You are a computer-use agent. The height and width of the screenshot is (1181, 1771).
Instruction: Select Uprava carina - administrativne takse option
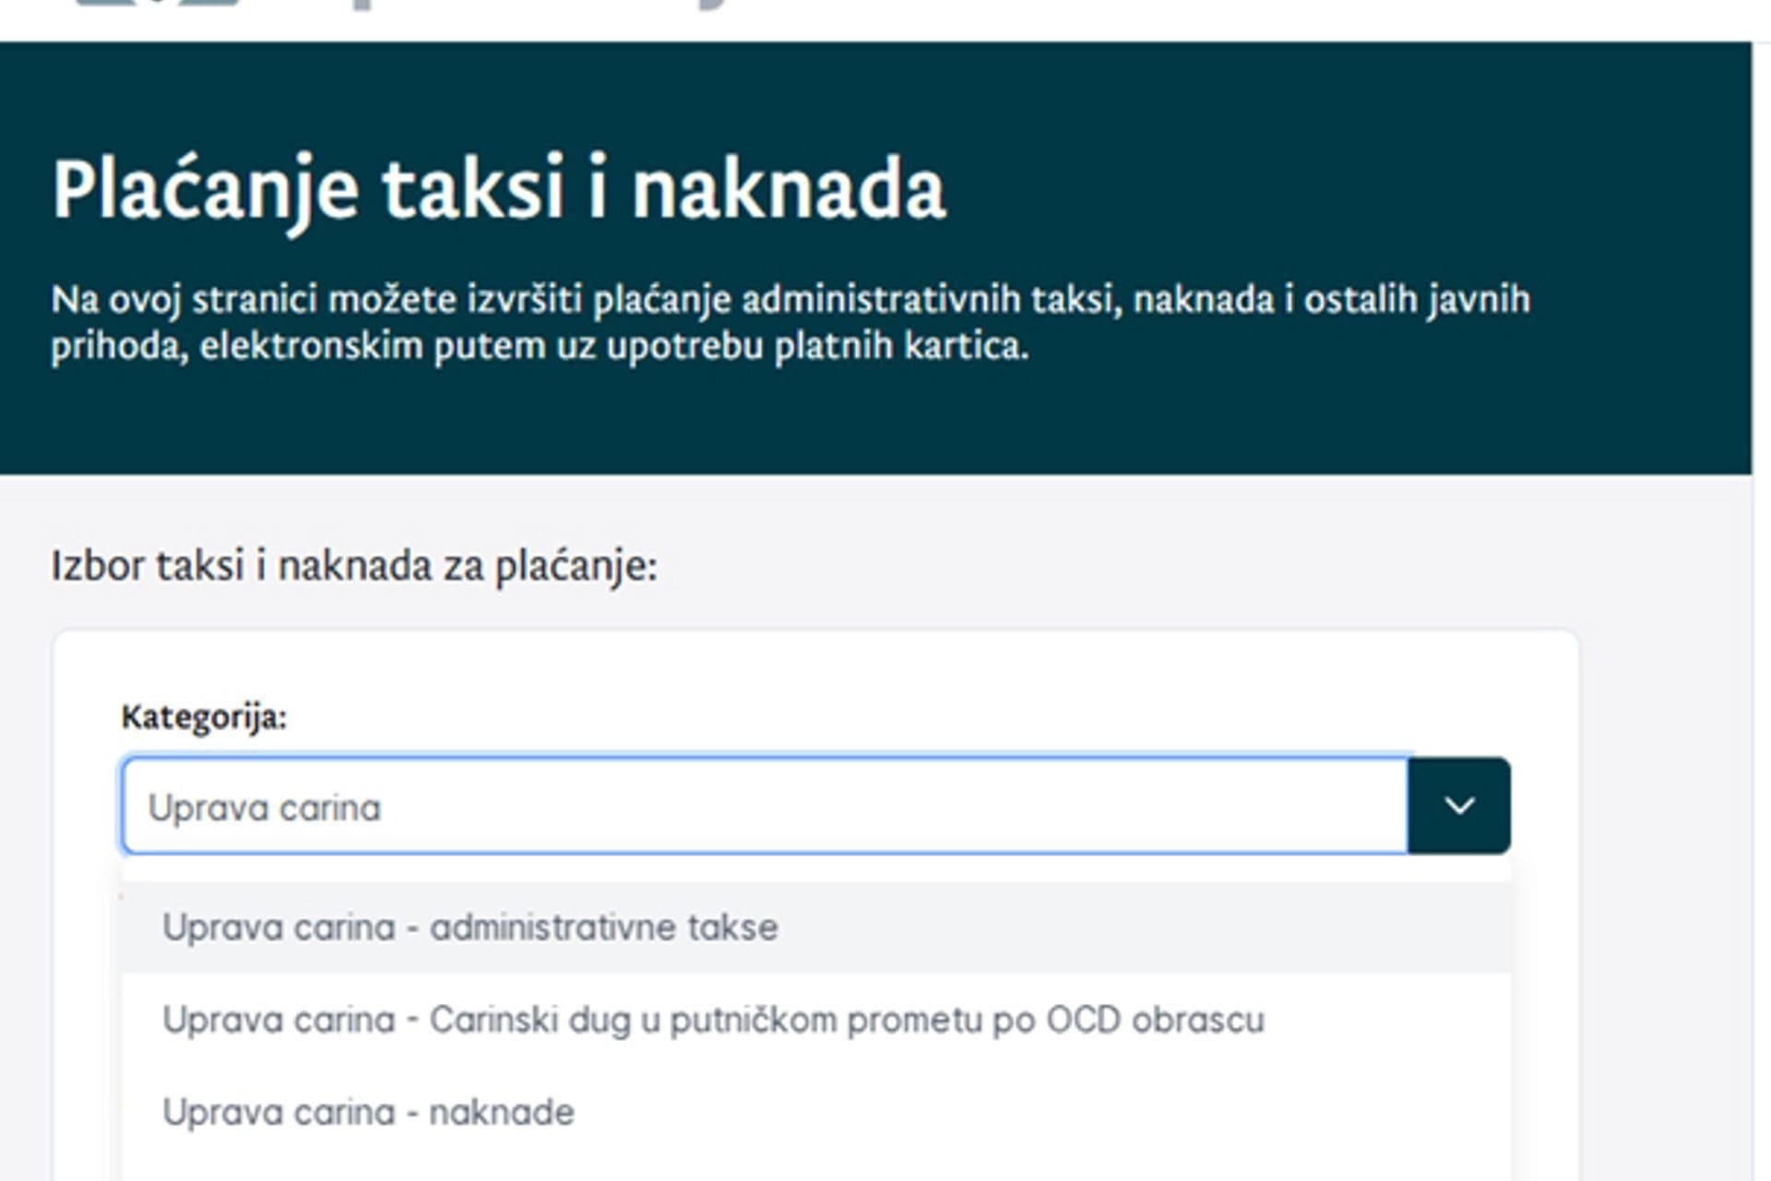point(816,927)
